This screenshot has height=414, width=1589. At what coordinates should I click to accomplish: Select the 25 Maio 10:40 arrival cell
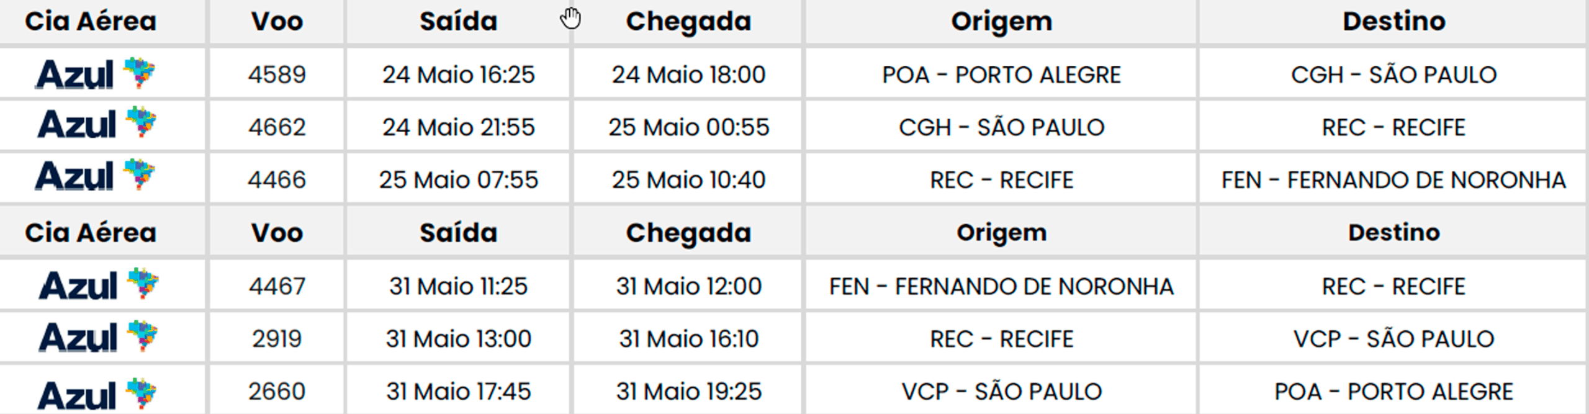688,180
